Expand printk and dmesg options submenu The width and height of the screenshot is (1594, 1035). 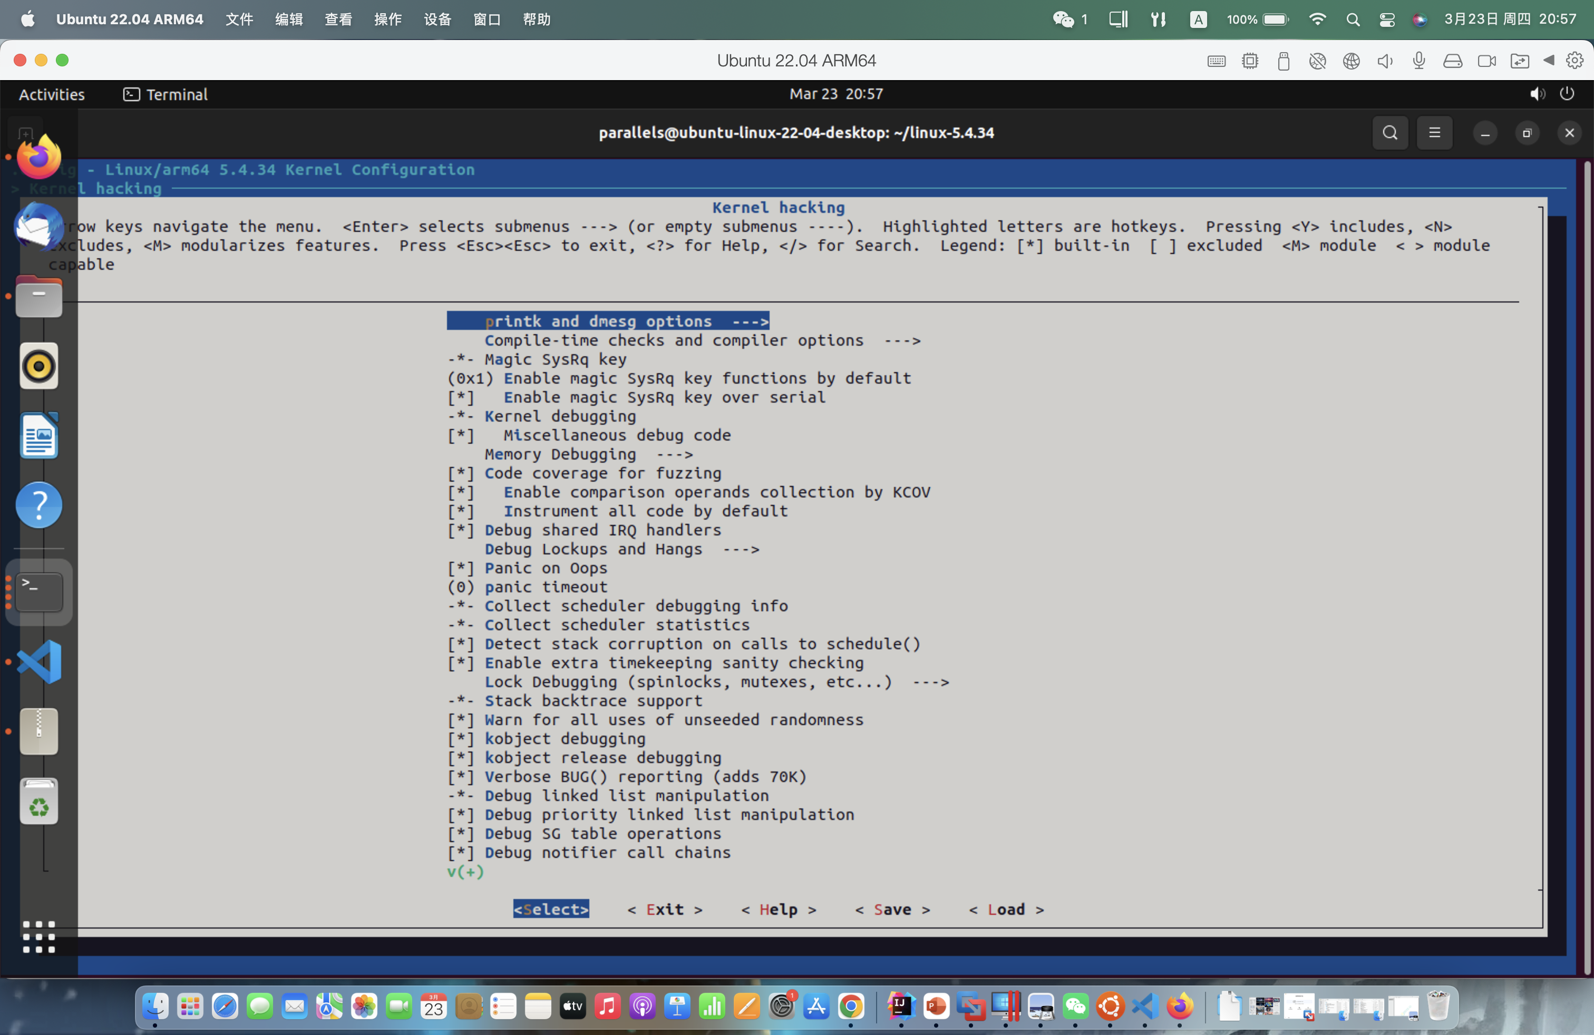click(x=608, y=321)
